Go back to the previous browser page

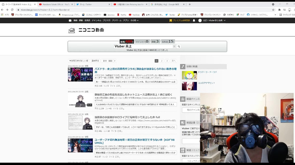(x=2, y=10)
